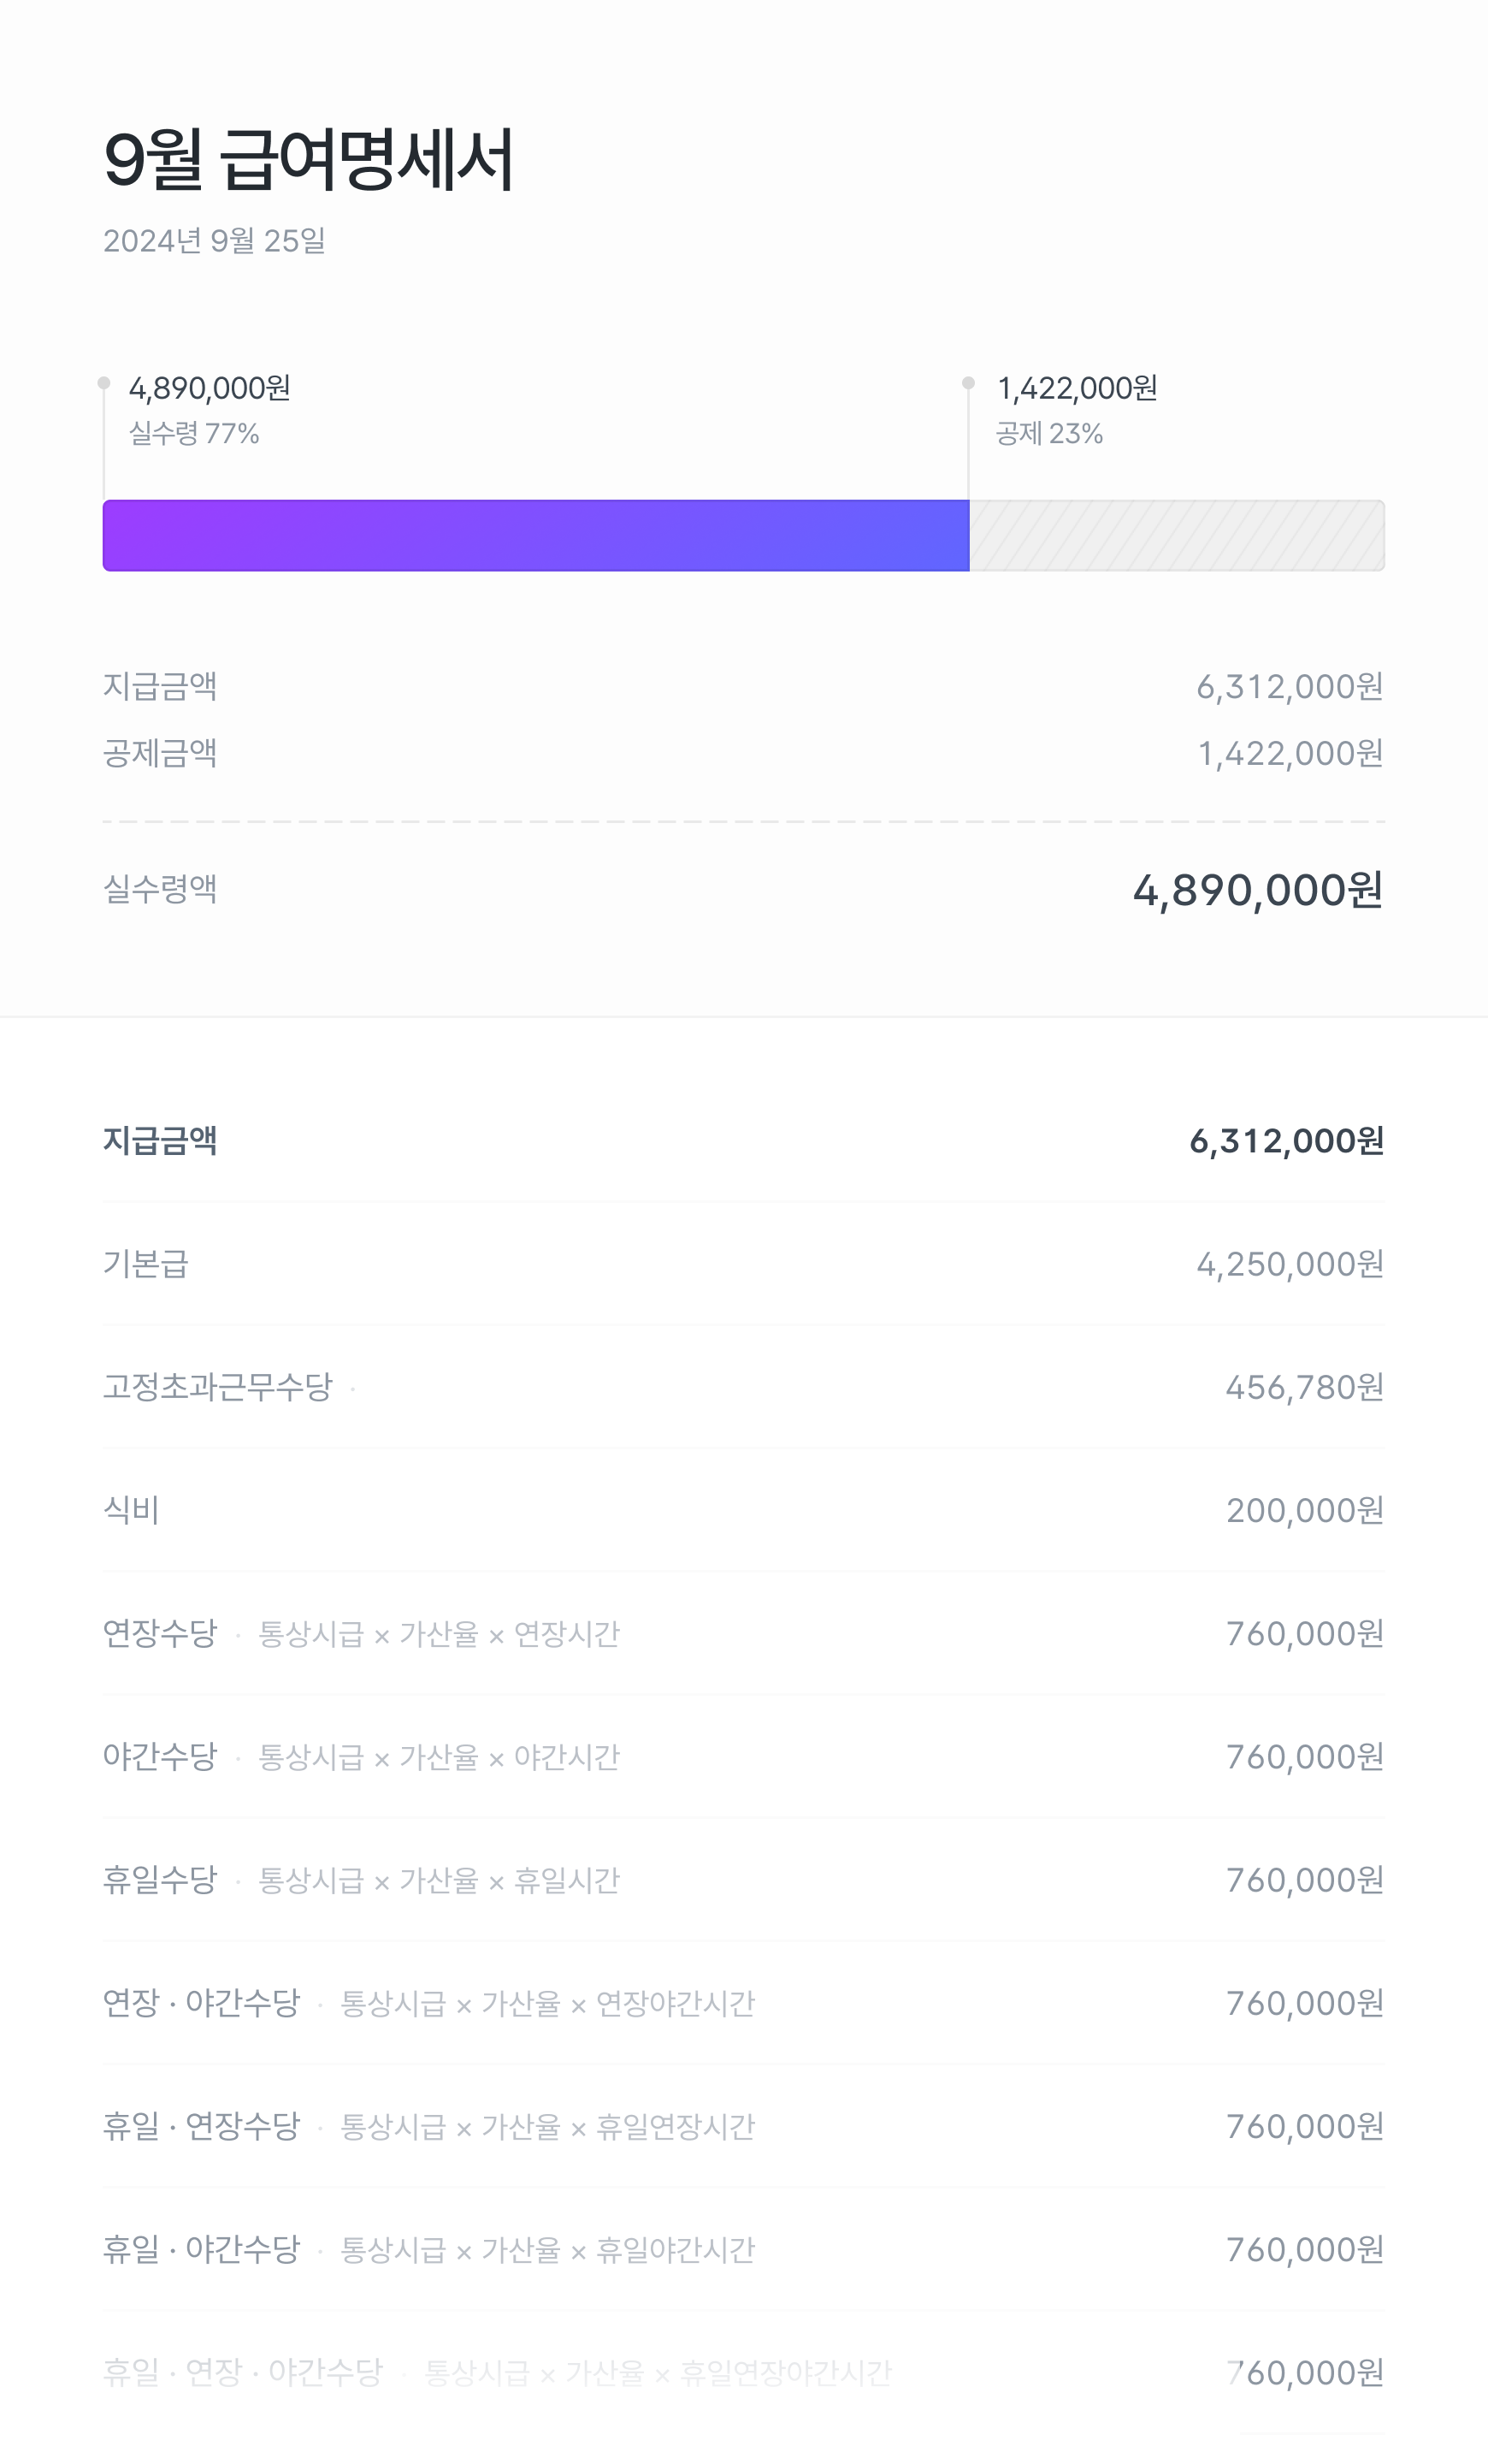
Task: Select the 기본급 row label
Action: pyautogui.click(x=146, y=1264)
